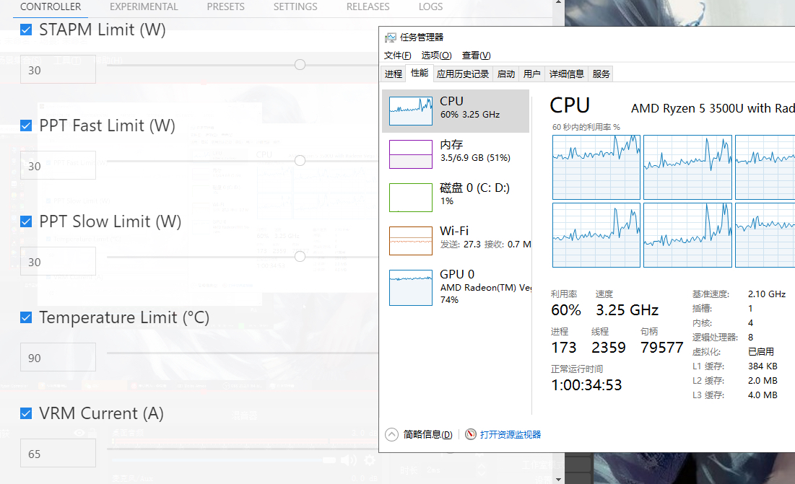Click the 内存 mini graph thumbnail

(411, 154)
